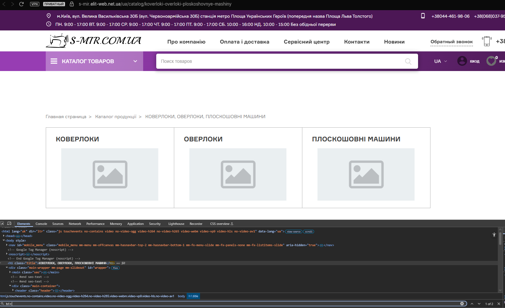The height and width of the screenshot is (308, 505).
Task: Click the flex badge on main-wrapper div
Action: tap(115, 268)
